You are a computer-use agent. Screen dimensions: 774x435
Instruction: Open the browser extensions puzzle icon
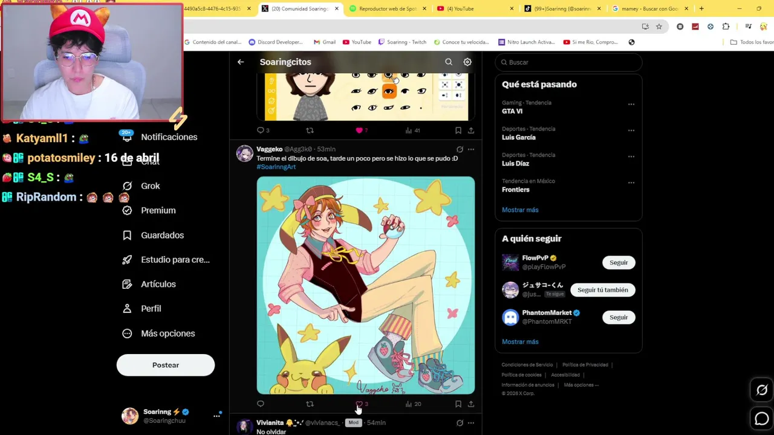726,27
